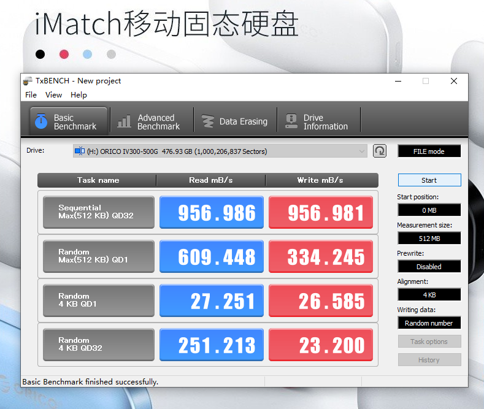Click random 512 KB write value 334.245

(321, 256)
